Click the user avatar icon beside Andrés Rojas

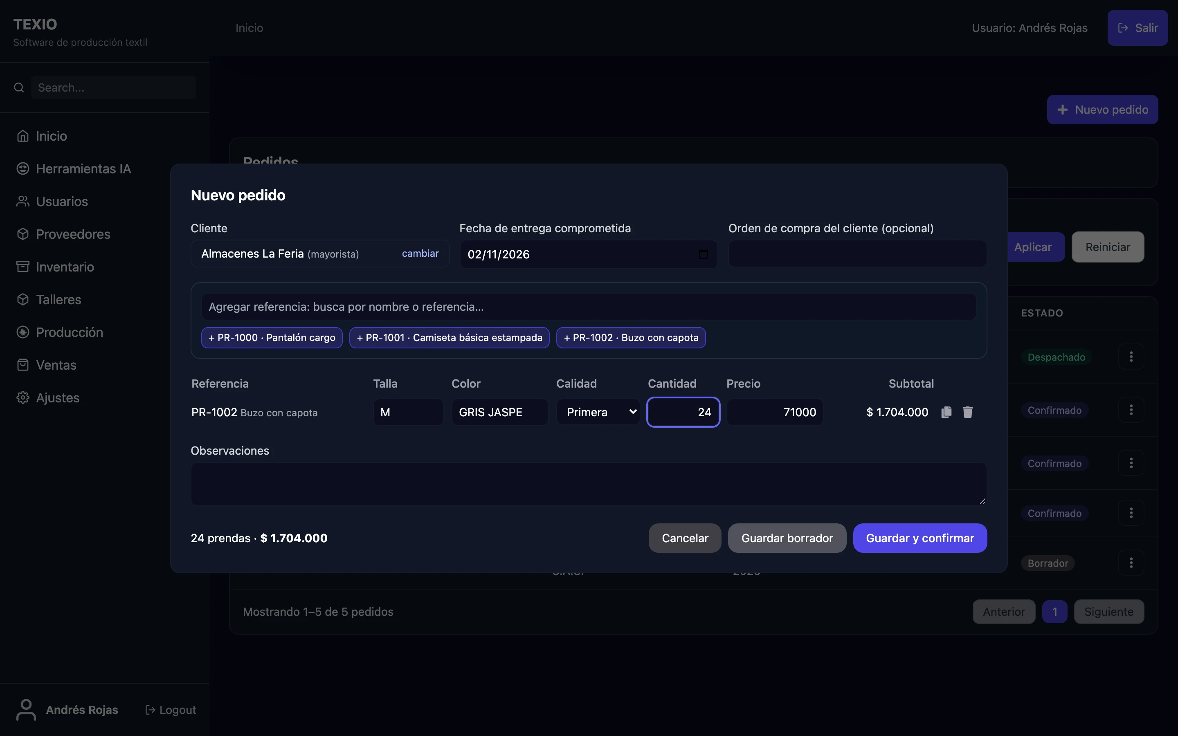(x=26, y=710)
